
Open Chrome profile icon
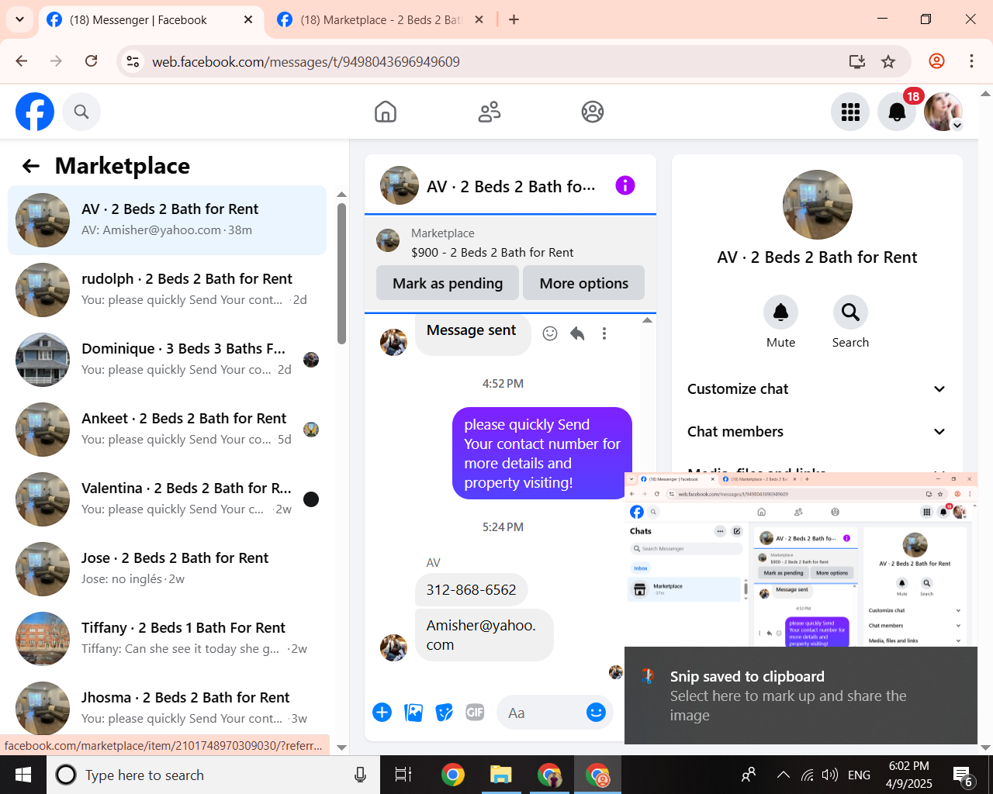pyautogui.click(x=937, y=61)
